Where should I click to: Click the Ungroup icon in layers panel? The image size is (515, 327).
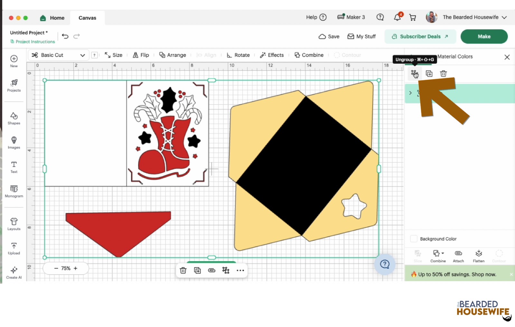tap(415, 74)
